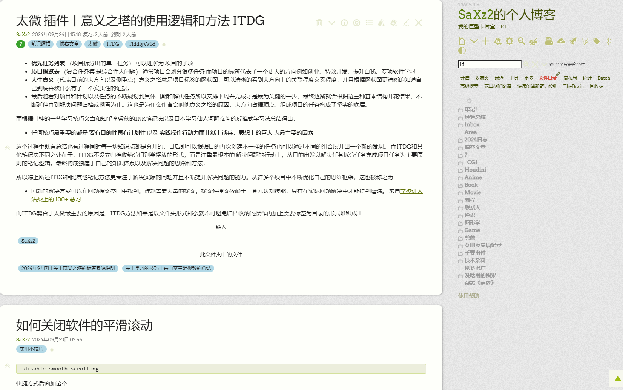Delete the ITDG tiddler using the trash icon
The width and height of the screenshot is (623, 390).
tap(319, 23)
